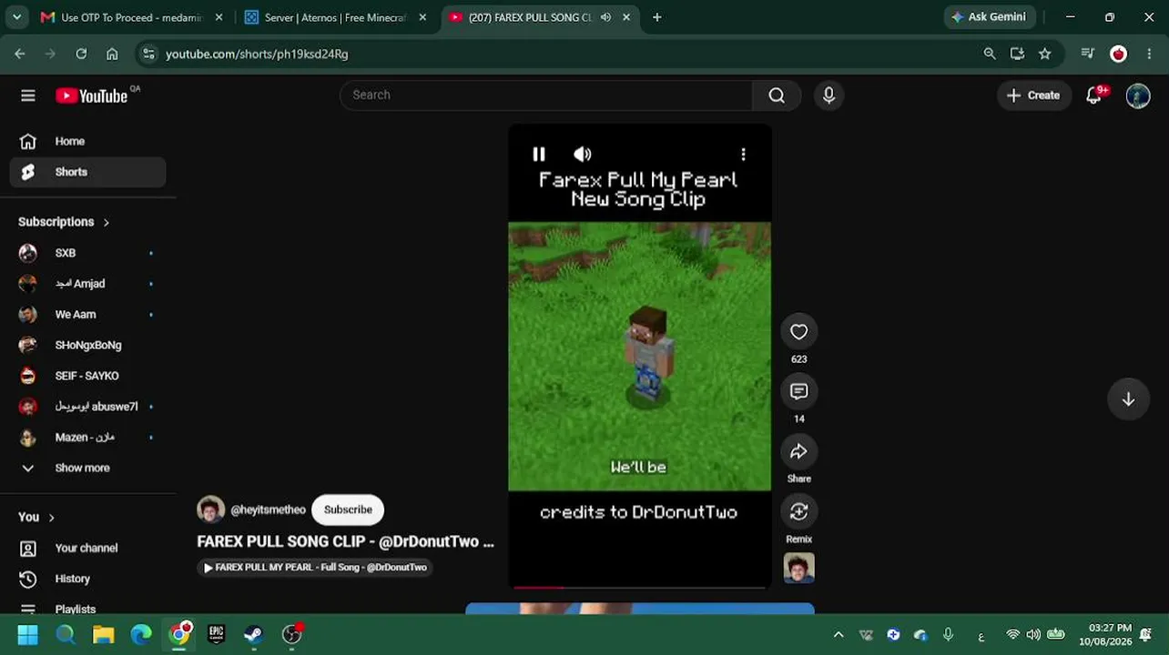Open the YouTube account avatar menu
Viewport: 1169px width, 655px height.
click(x=1138, y=96)
